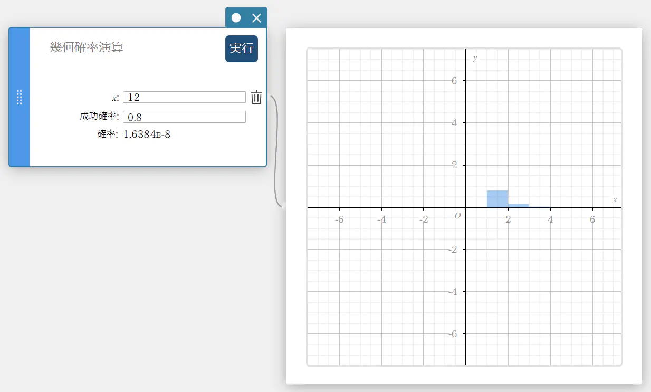Click the tallest blue histogram bar

click(x=497, y=199)
